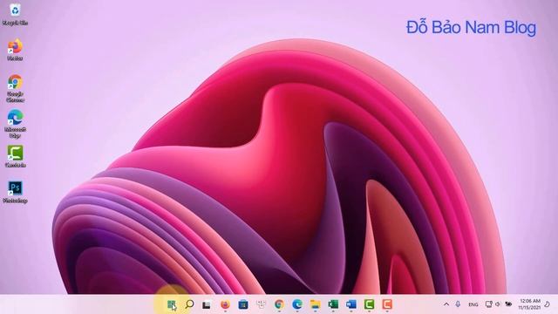Open the Windows Start menu
Image resolution: width=558 pixels, height=314 pixels.
172,304
